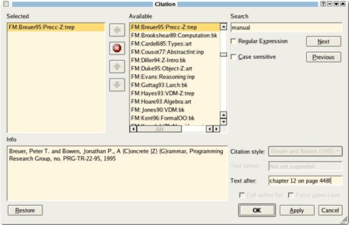Toggle the Case sensitive checkbox

click(233, 57)
